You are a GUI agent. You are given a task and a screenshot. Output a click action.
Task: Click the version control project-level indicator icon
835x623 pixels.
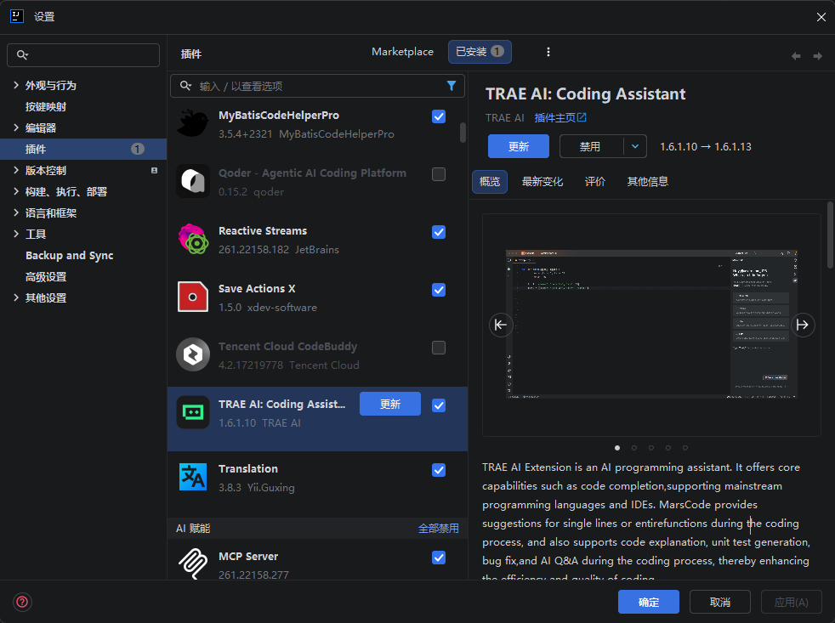pos(154,170)
